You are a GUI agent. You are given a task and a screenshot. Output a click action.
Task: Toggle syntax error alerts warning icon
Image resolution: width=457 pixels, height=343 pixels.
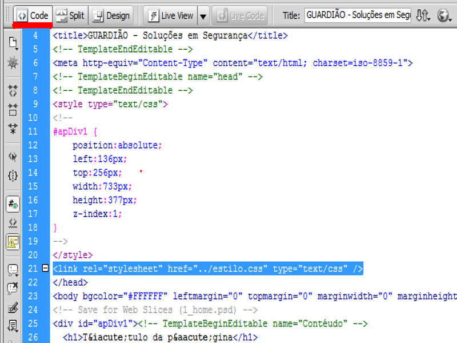click(12, 242)
